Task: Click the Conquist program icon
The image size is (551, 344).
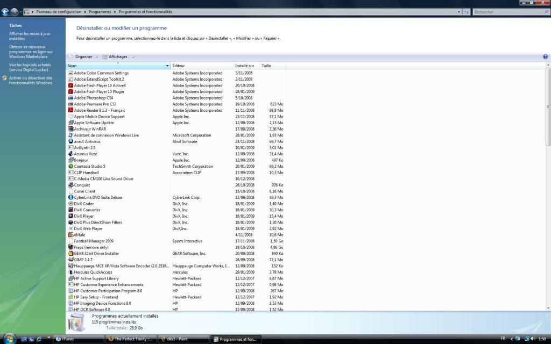Action: click(x=70, y=185)
